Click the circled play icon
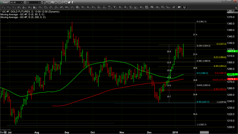The image size is (238, 134). click(56, 2)
